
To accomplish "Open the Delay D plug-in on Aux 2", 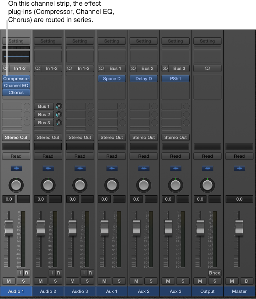I will click(143, 79).
